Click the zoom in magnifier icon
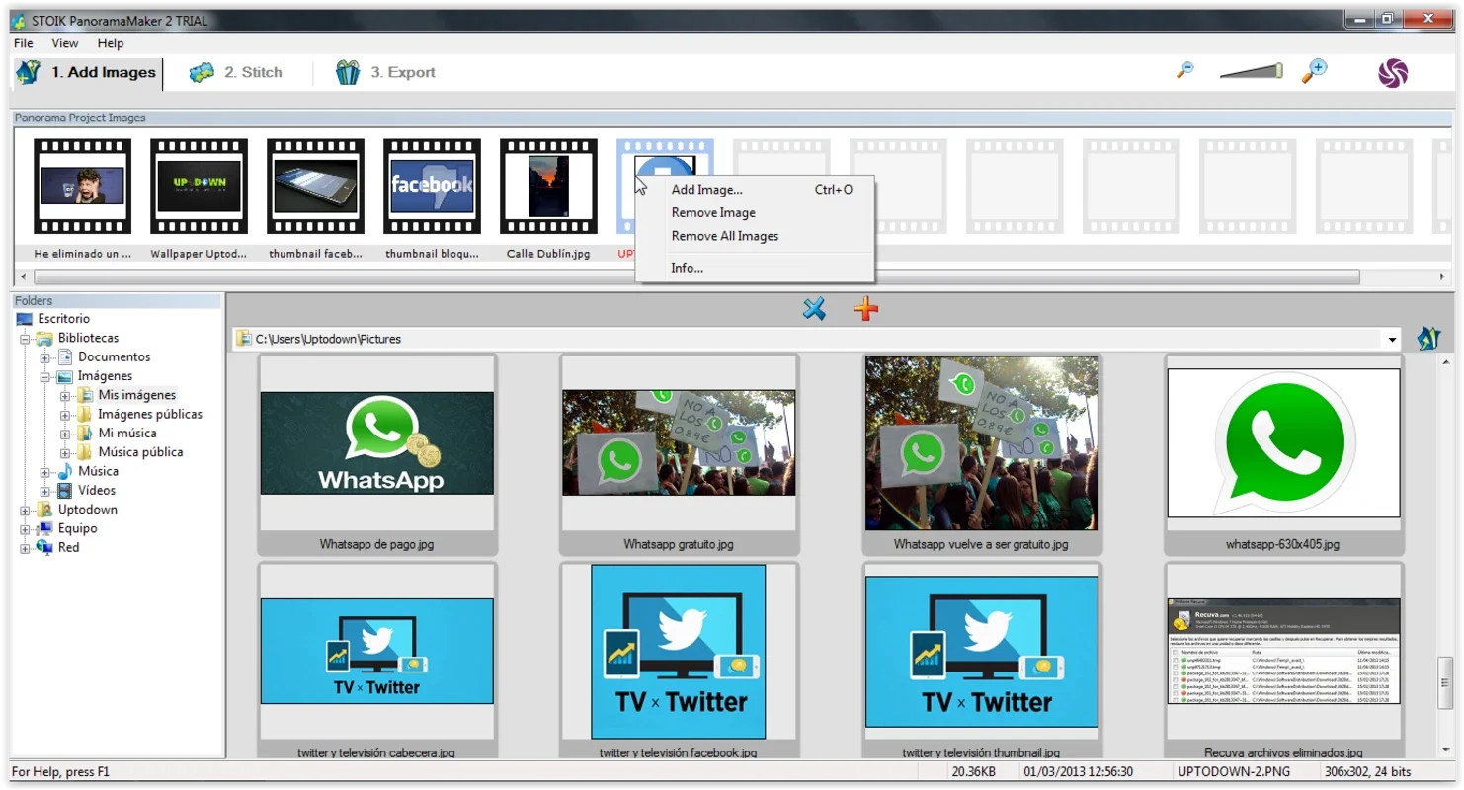 1314,71
